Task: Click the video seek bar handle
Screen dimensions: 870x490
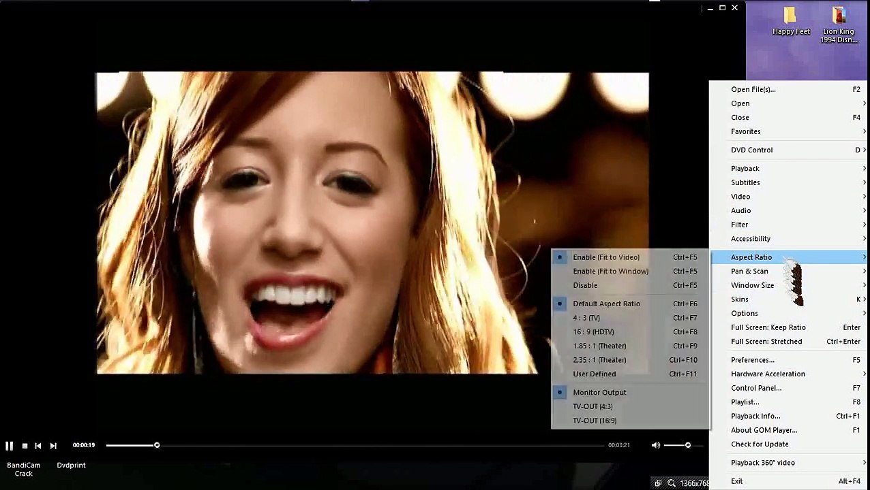Action: point(157,445)
